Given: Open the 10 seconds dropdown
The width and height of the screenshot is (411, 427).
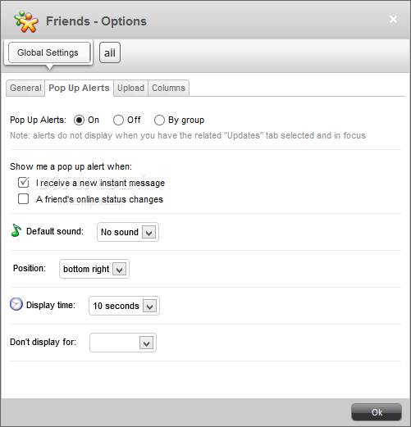Looking at the screenshot, I should coord(124,306).
